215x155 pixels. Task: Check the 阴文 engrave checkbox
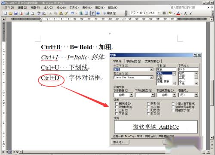click(x=148, y=114)
